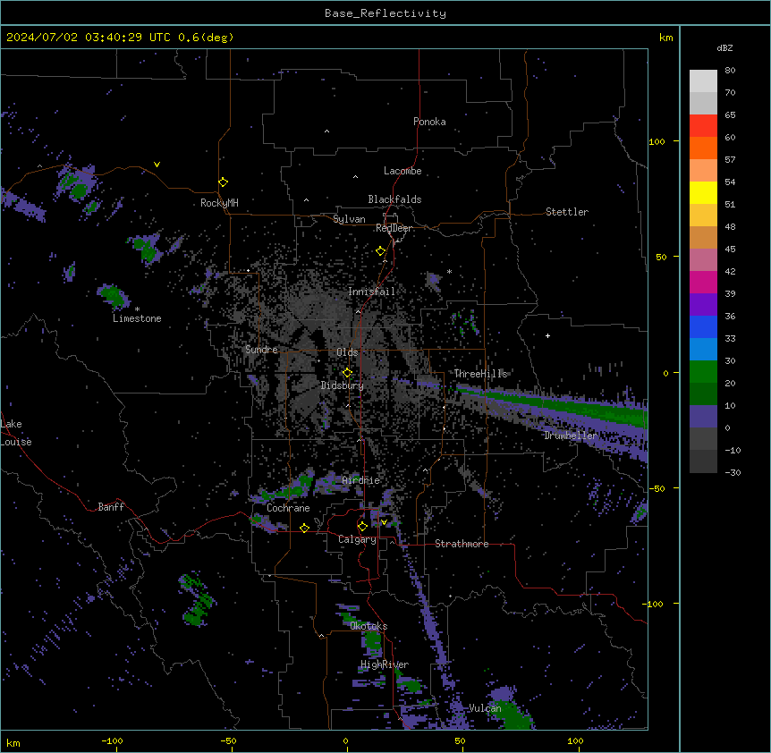Click the yellow diamond marker beside RockyMH
771x753 pixels.
(x=224, y=182)
